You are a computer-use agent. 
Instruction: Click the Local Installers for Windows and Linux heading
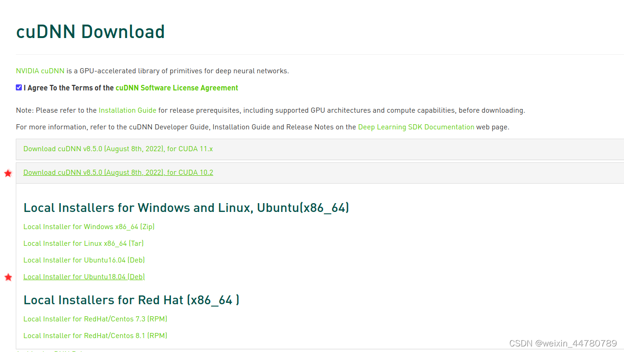186,208
